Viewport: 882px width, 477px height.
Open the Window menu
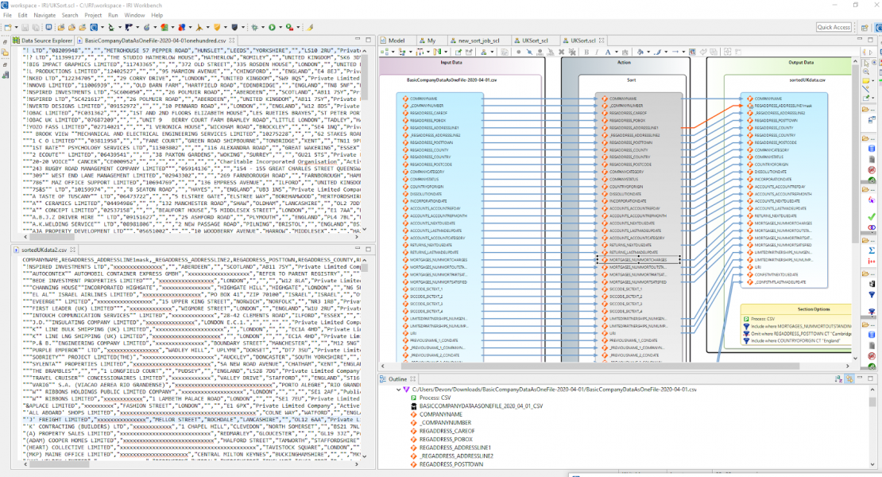[x=134, y=15]
